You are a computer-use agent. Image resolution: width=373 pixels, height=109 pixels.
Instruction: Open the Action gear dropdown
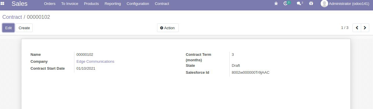coord(168,28)
